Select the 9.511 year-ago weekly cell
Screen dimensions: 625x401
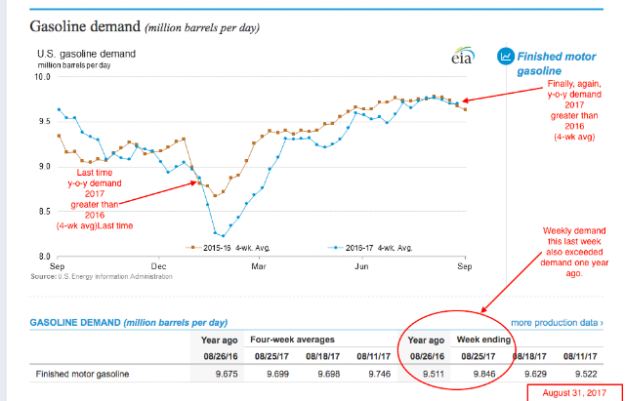click(x=434, y=375)
